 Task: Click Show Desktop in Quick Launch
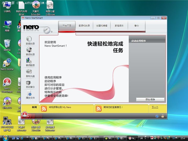[x=13, y=138]
